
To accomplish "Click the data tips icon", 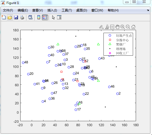I will 112,27.
